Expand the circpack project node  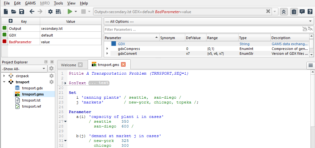(x=4, y=76)
